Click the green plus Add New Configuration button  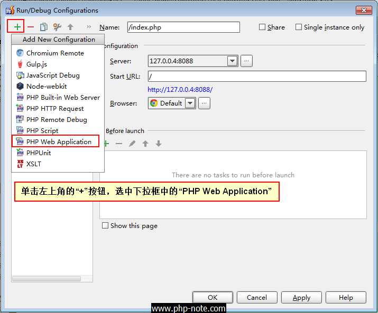point(17,27)
